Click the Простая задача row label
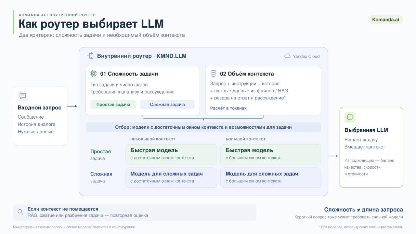The image size is (416, 234). 100,155
